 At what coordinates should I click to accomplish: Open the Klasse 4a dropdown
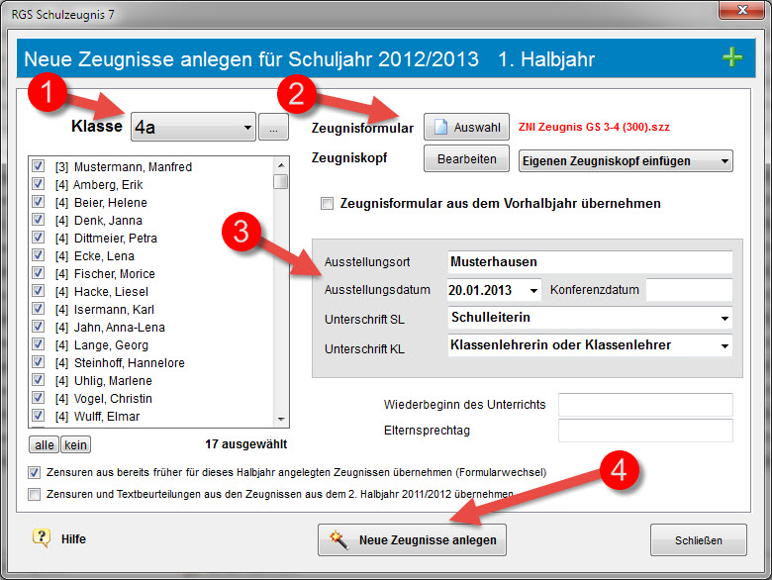193,127
